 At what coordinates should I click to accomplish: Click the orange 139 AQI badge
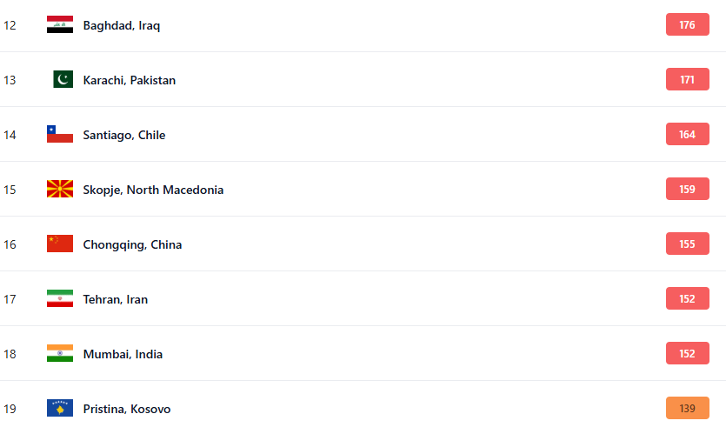[x=687, y=409]
